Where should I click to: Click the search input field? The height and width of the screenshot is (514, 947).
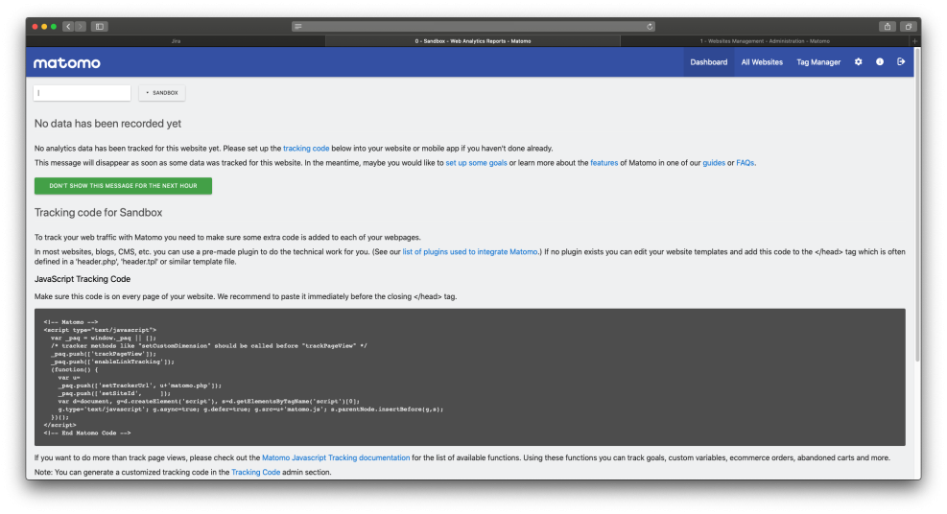(x=83, y=93)
